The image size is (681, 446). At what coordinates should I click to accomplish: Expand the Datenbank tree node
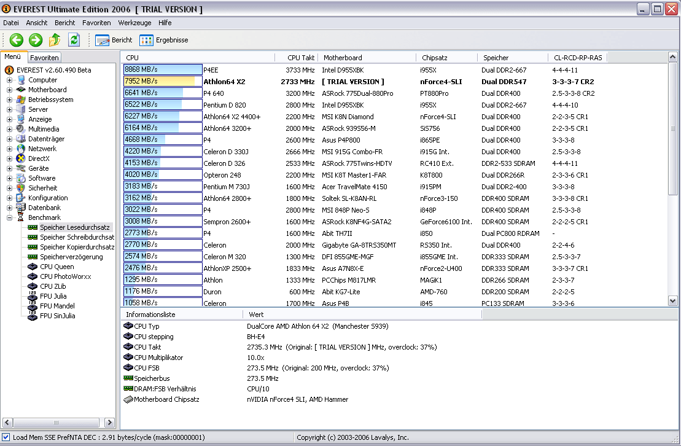(9, 208)
